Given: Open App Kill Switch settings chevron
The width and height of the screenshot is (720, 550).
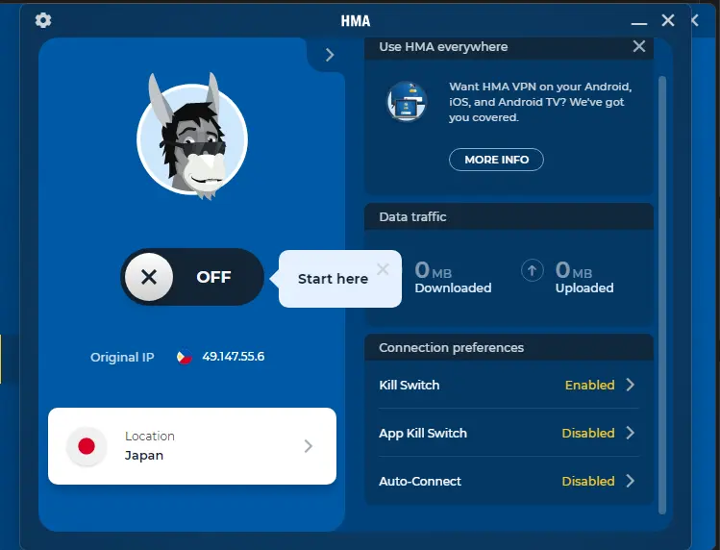Looking at the screenshot, I should [x=631, y=433].
